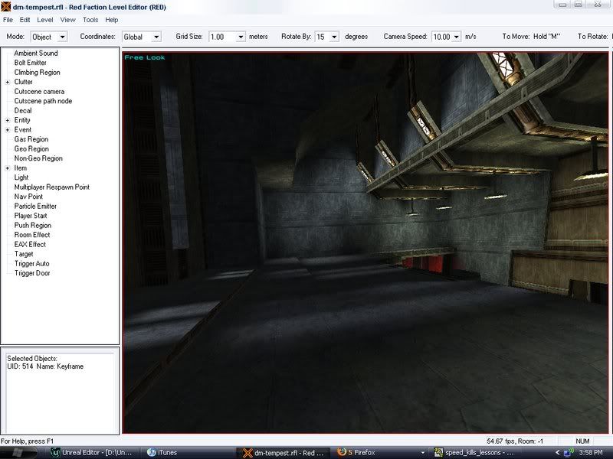The image size is (613, 459).
Task: Open the Rotate By degrees dropdown
Action: coord(334,37)
